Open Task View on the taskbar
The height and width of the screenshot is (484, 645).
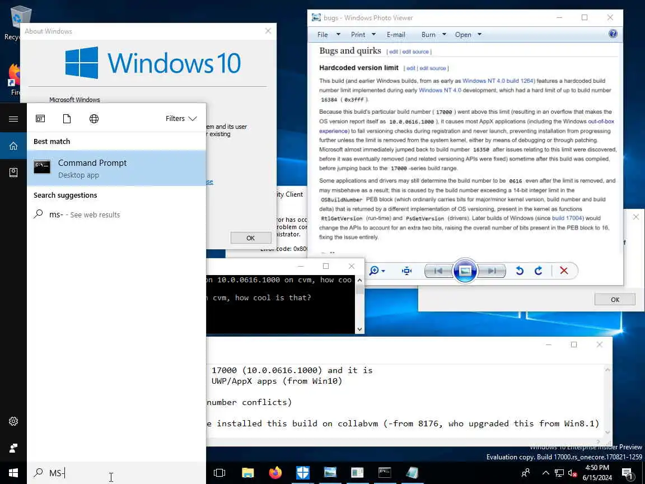[219, 473]
